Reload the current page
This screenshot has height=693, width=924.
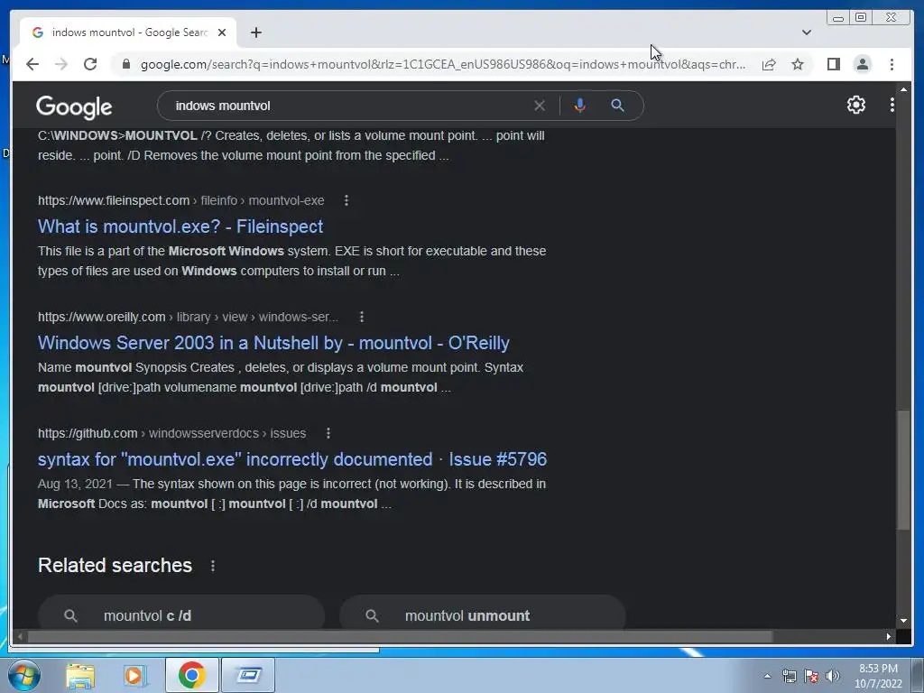click(x=90, y=64)
